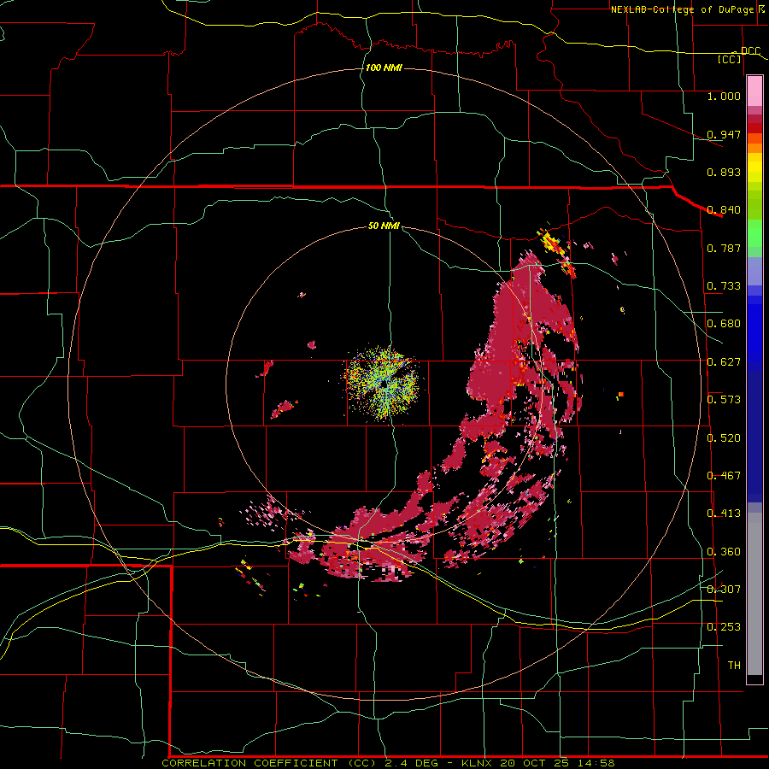
Task: Select the 0.733 scale value
Action: [x=724, y=286]
